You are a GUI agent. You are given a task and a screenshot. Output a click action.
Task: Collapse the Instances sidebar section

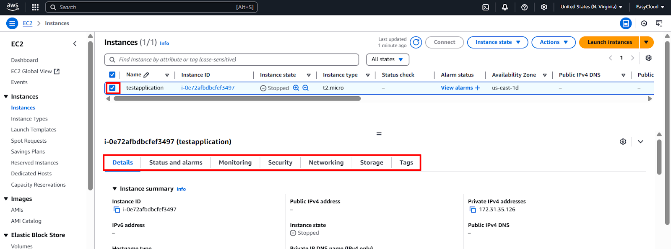coord(6,97)
